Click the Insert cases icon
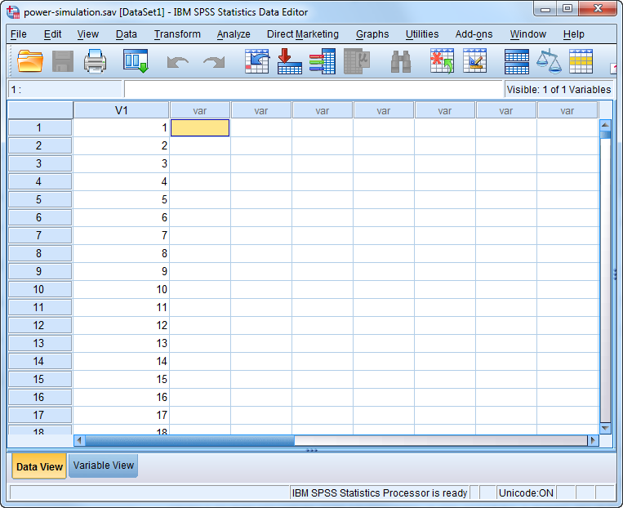623x508 pixels. pos(442,61)
